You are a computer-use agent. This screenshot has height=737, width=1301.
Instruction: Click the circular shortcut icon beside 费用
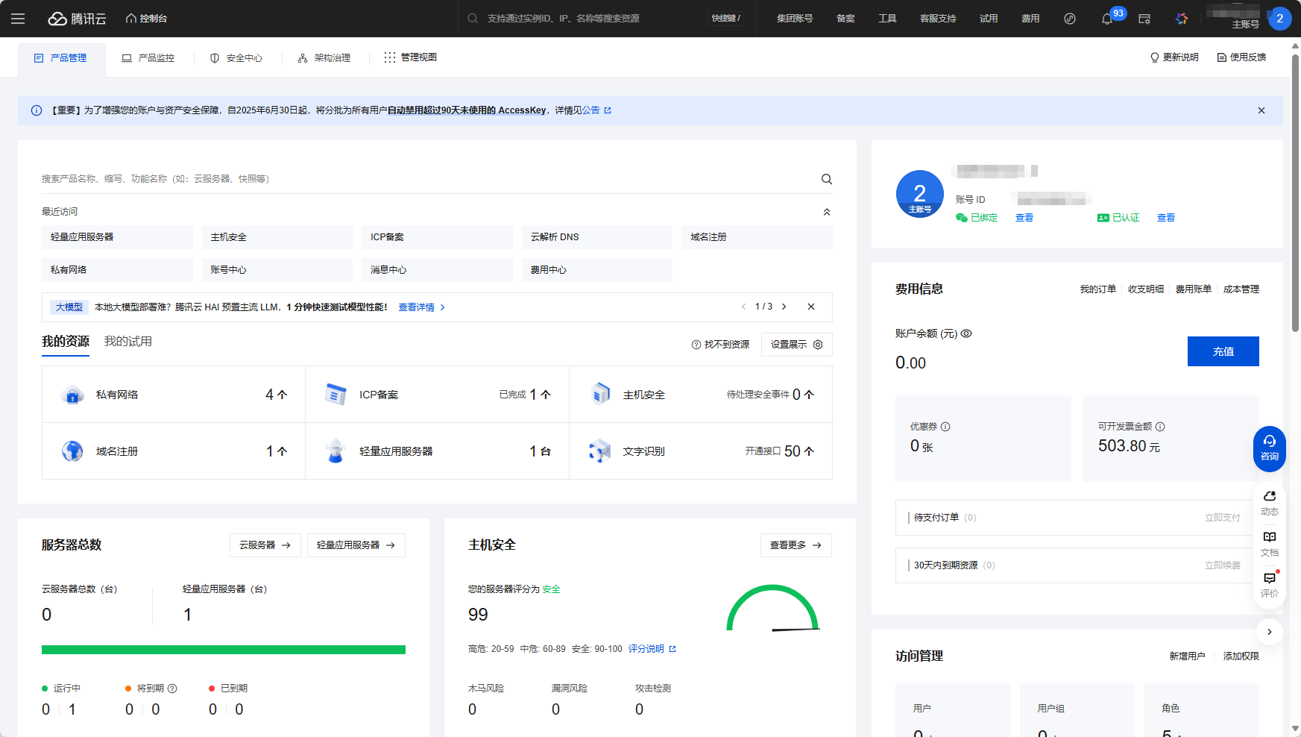click(1070, 19)
